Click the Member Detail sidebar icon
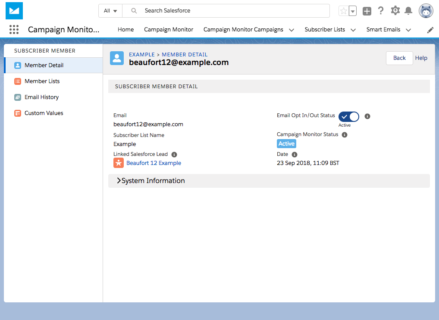Viewport: 439px width, 320px height. pos(18,65)
